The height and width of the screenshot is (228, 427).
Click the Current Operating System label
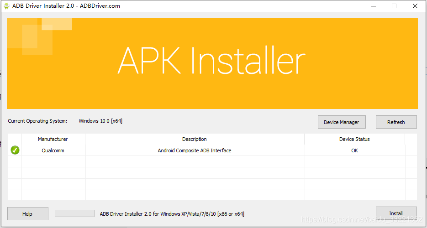[x=37, y=121]
